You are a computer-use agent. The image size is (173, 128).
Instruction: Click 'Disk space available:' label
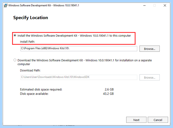click(x=34, y=94)
